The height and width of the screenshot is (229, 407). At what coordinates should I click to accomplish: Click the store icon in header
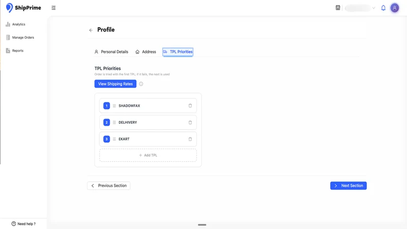pos(338,8)
